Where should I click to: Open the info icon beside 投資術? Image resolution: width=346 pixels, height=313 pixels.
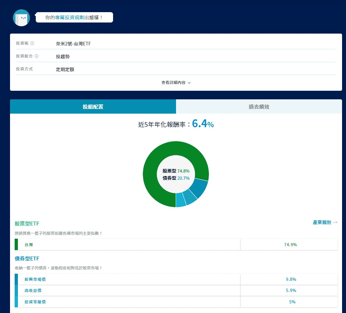click(32, 43)
